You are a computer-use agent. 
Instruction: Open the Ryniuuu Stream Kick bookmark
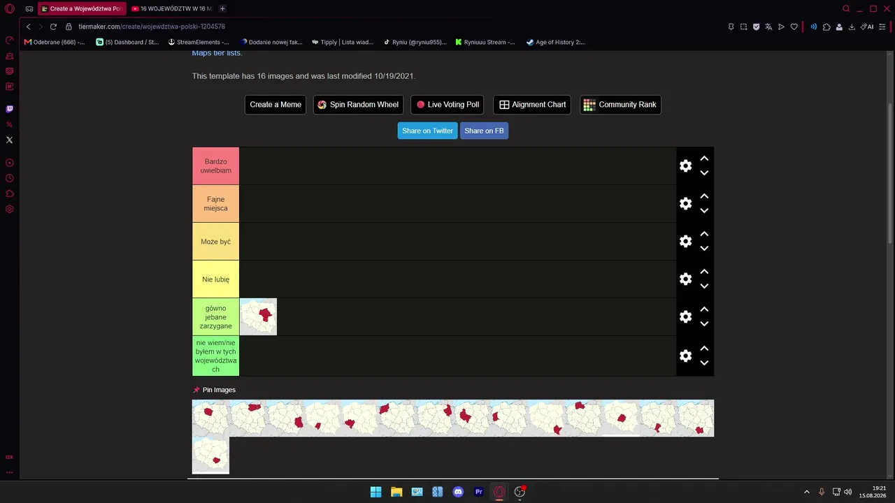pos(485,42)
